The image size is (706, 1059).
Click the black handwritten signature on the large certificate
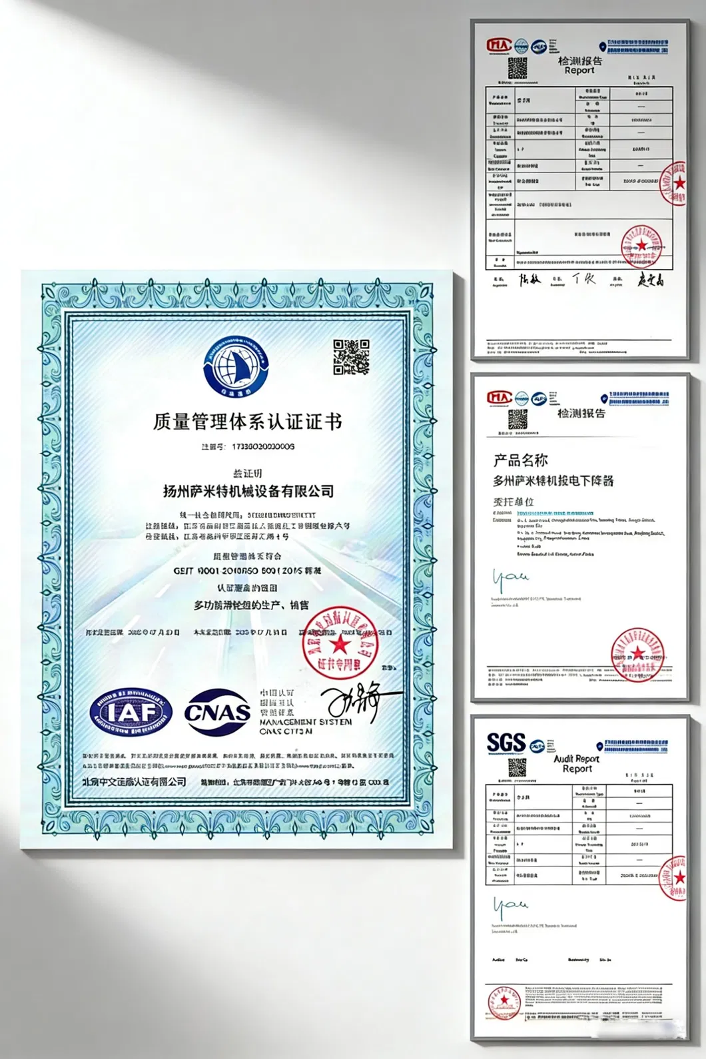tap(360, 701)
